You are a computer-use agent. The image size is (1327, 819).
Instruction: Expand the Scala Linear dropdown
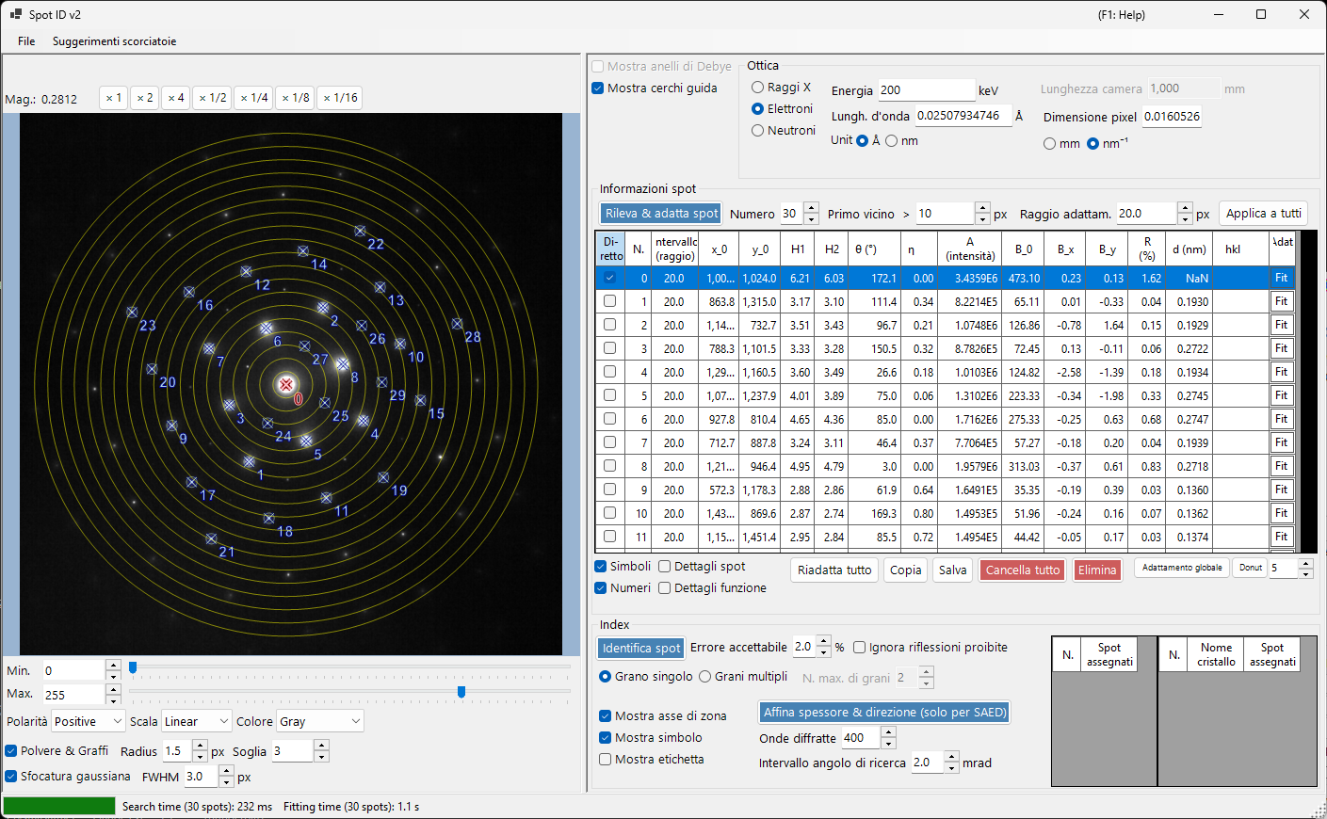pos(197,722)
